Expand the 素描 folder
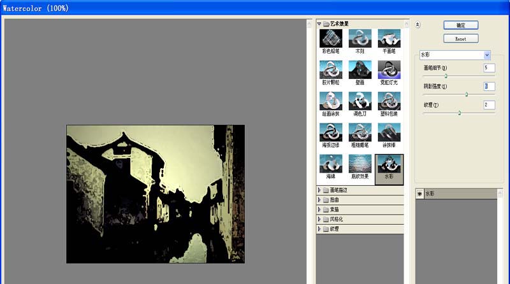 tap(319, 209)
